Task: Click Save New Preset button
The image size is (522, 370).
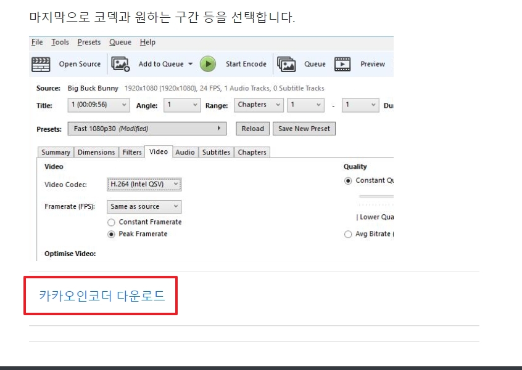Action: point(304,129)
